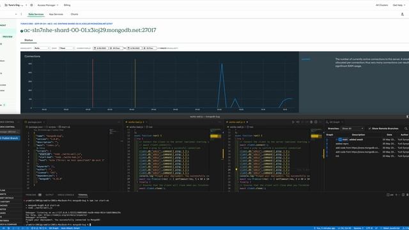Click the Description column header in Git Graph
Image resolution: width=409 pixels, height=230 pixels.
point(359,135)
